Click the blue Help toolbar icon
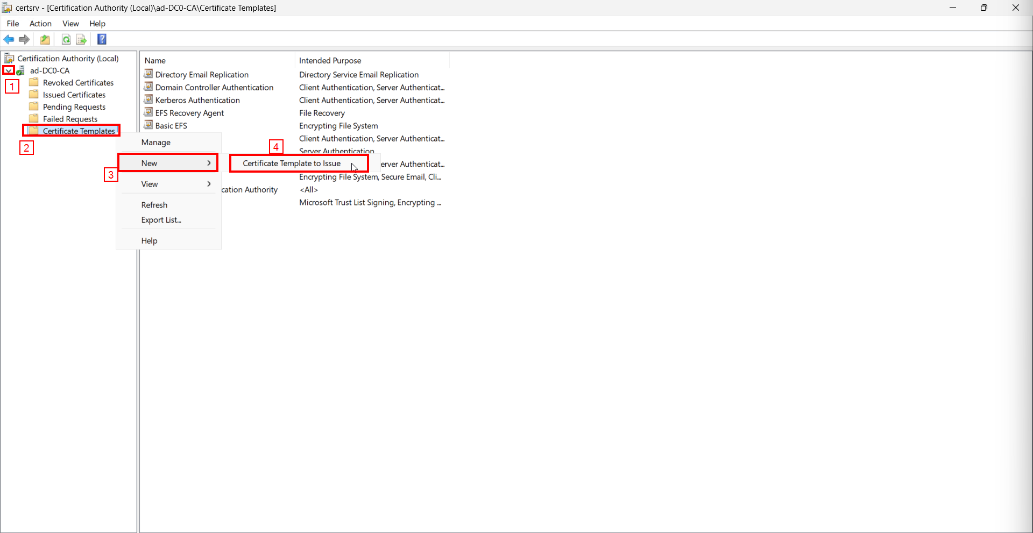The height and width of the screenshot is (533, 1033). click(x=102, y=39)
